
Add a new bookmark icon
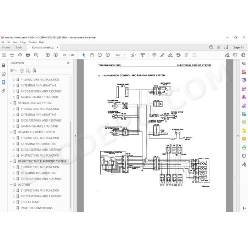click(28, 71)
